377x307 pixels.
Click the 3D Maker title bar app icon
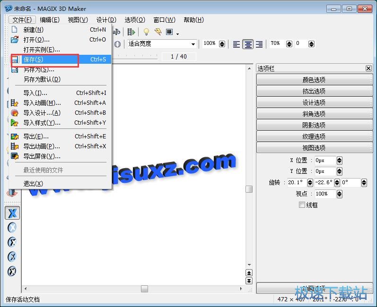point(9,9)
